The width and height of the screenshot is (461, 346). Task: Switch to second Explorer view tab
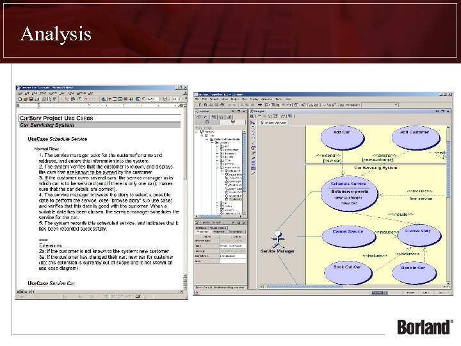point(233,122)
